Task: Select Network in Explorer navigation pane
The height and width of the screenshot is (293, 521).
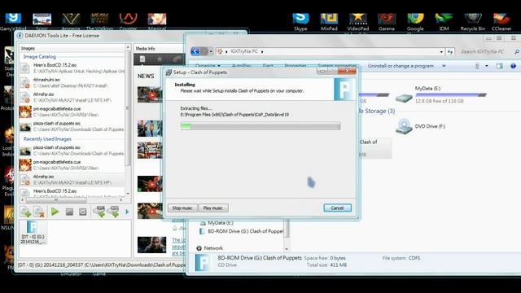Action: 210,248
